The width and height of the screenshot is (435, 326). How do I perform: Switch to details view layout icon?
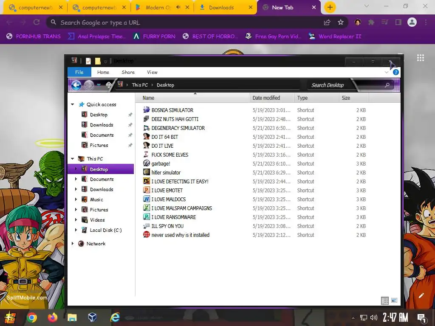click(x=385, y=301)
